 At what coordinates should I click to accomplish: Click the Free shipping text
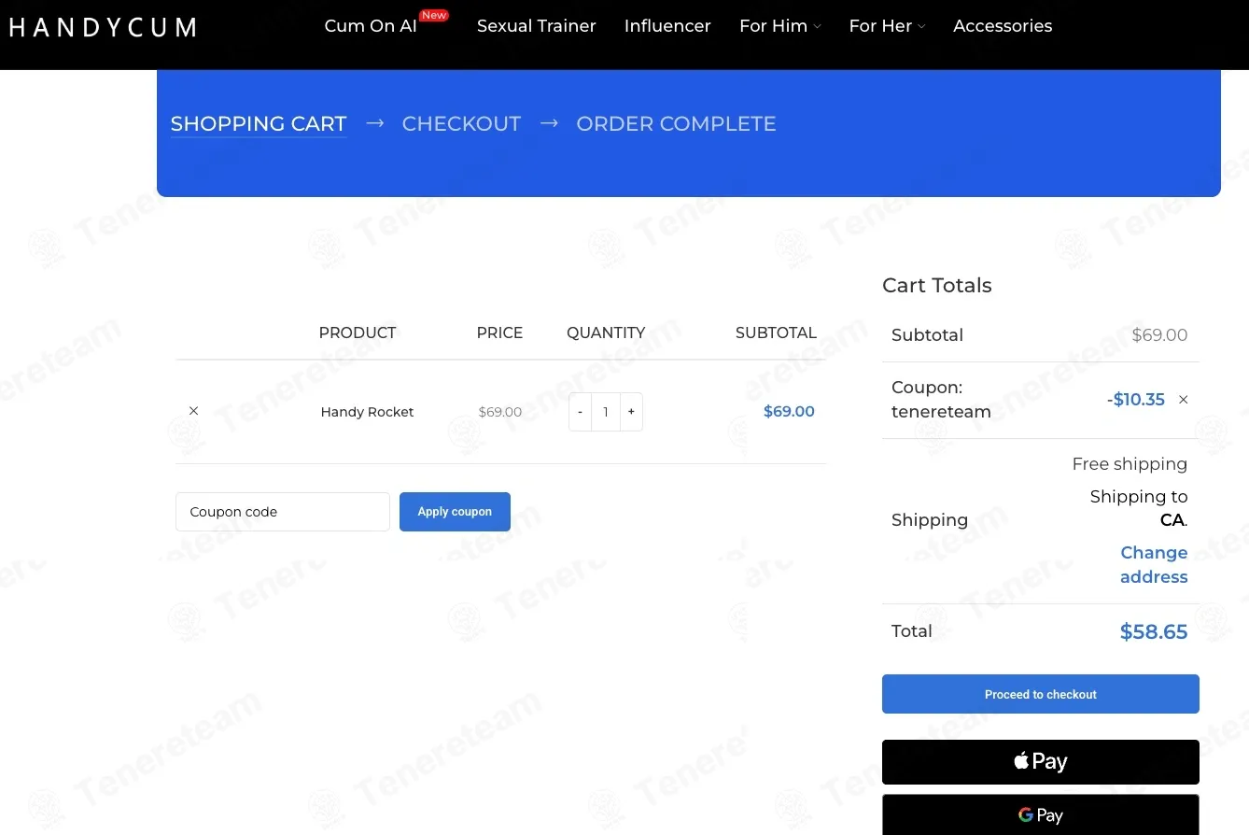1130,464
